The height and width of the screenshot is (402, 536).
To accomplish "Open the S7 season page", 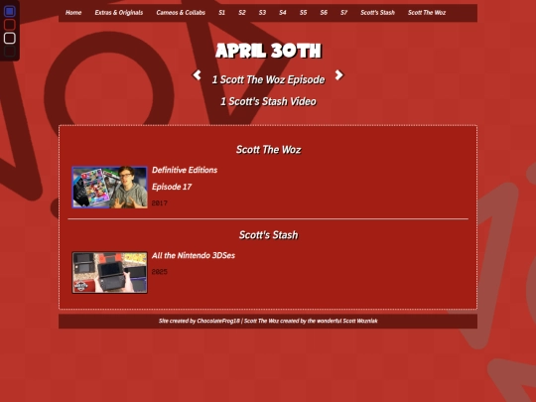I will (343, 13).
